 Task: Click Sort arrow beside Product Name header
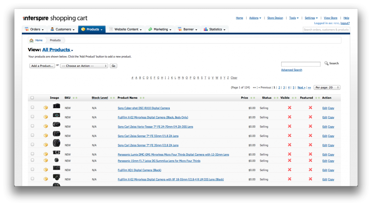(x=140, y=98)
